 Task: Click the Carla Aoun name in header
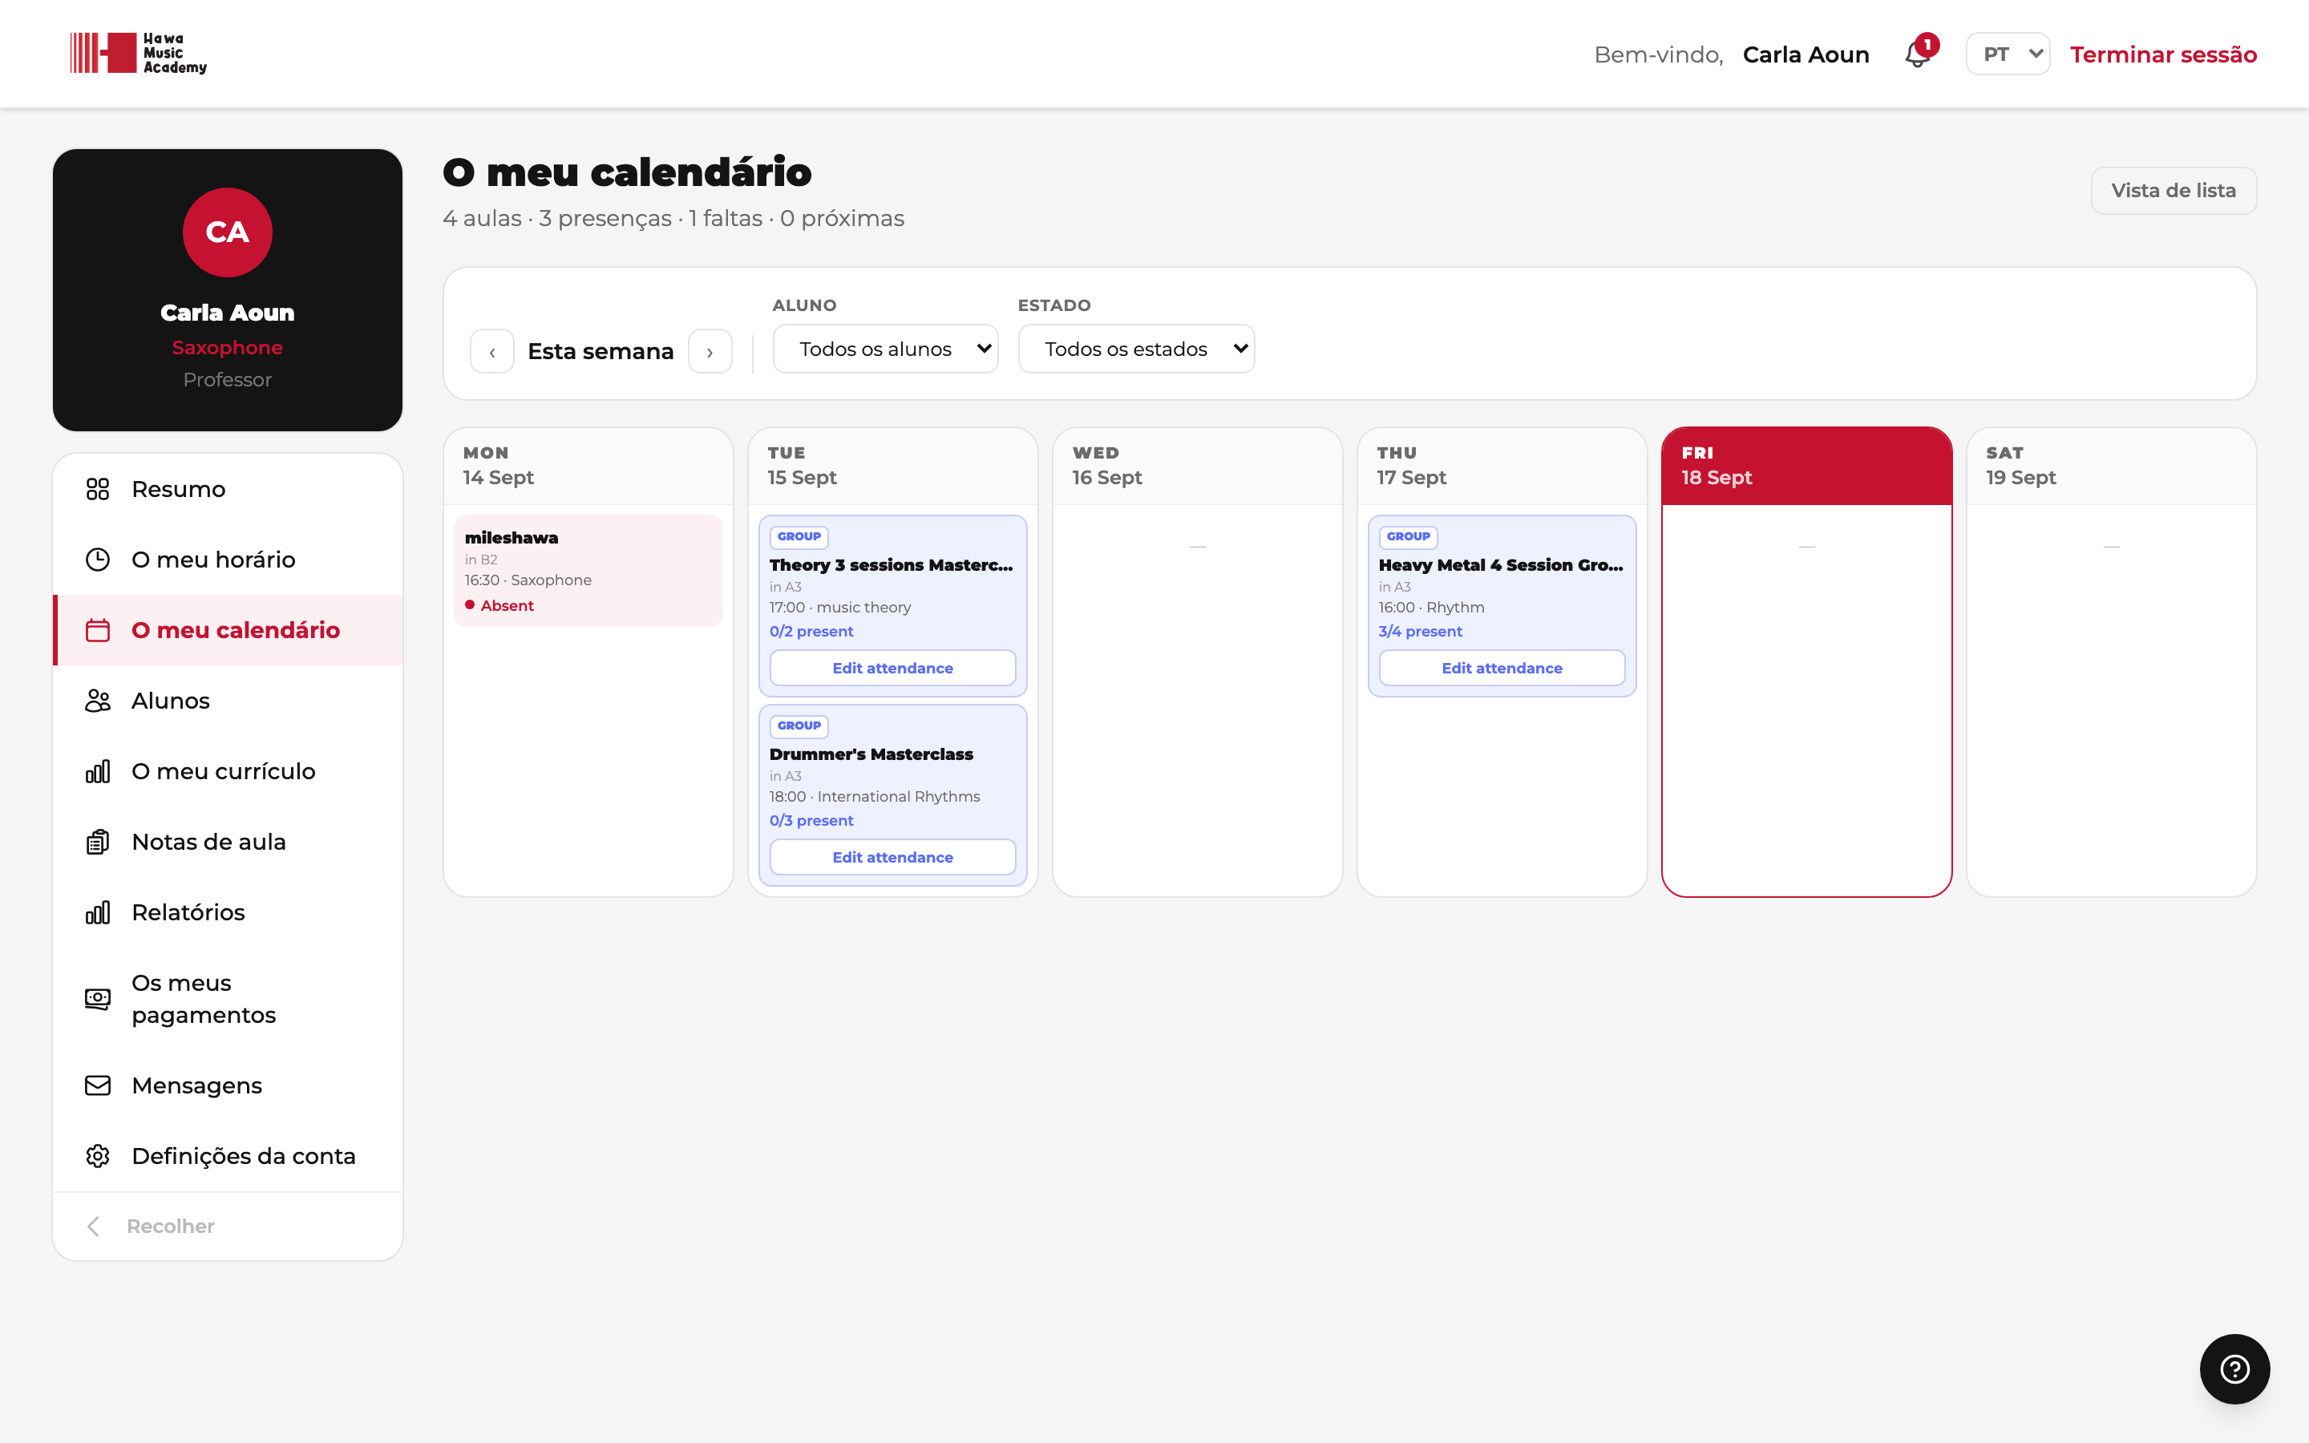1806,55
